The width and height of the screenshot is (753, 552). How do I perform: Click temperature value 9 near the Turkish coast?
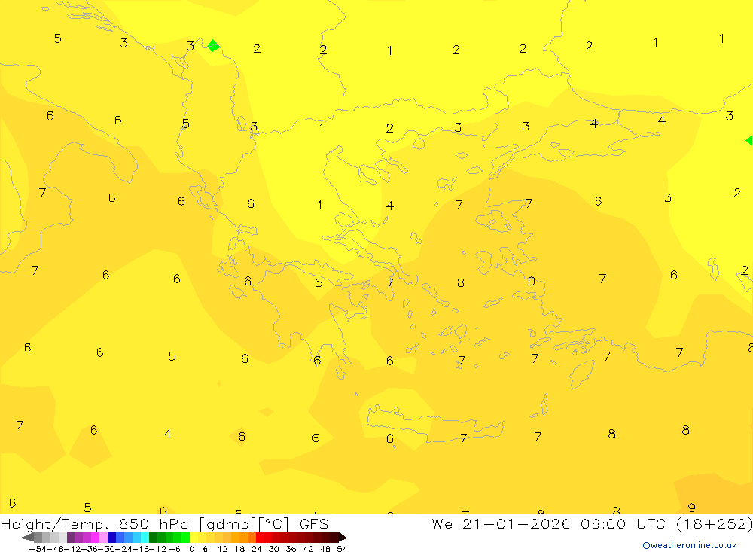[531, 281]
